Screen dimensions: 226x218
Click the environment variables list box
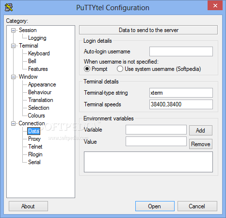pyautogui.click(x=148, y=162)
